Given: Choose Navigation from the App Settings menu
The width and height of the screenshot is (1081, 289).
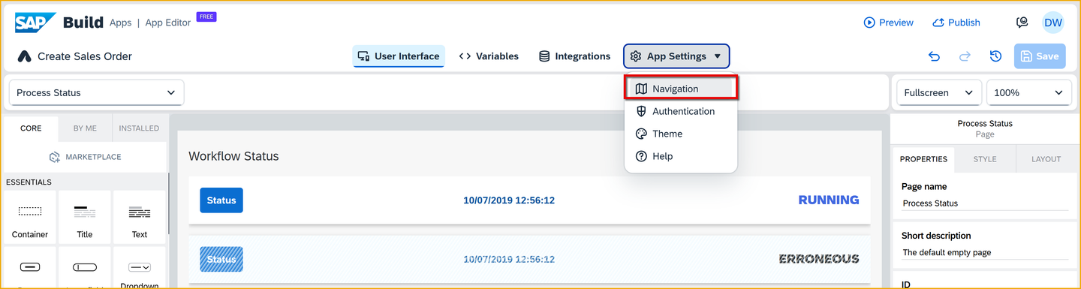Looking at the screenshot, I should coord(681,89).
